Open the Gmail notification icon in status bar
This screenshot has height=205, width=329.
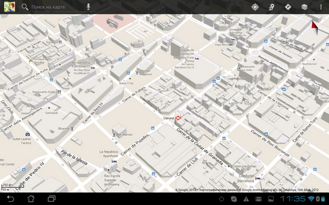point(258,199)
